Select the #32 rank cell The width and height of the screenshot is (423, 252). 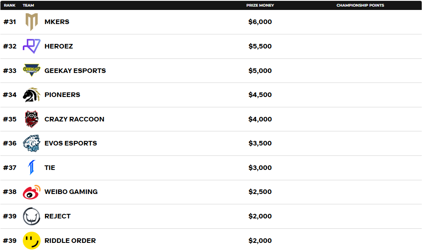(x=10, y=46)
